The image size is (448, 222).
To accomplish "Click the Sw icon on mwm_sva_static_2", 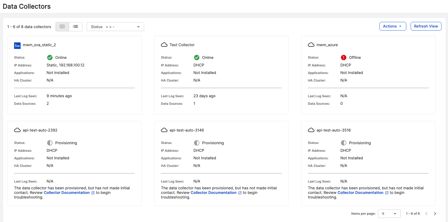I will coord(17,46).
